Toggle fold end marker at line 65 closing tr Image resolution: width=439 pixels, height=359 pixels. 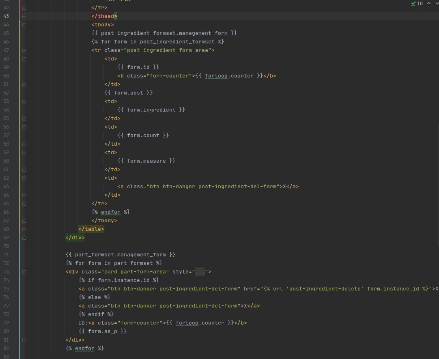point(24,204)
